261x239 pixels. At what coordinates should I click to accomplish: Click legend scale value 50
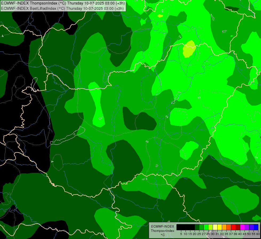click(x=249, y=234)
